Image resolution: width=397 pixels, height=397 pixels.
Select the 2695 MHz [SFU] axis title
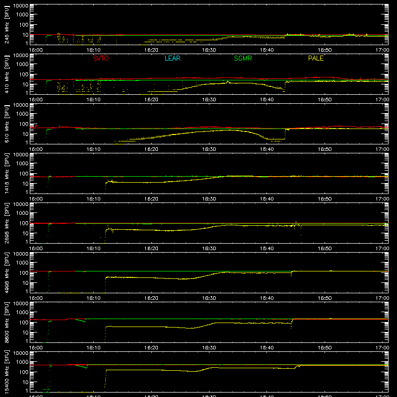click(x=7, y=223)
